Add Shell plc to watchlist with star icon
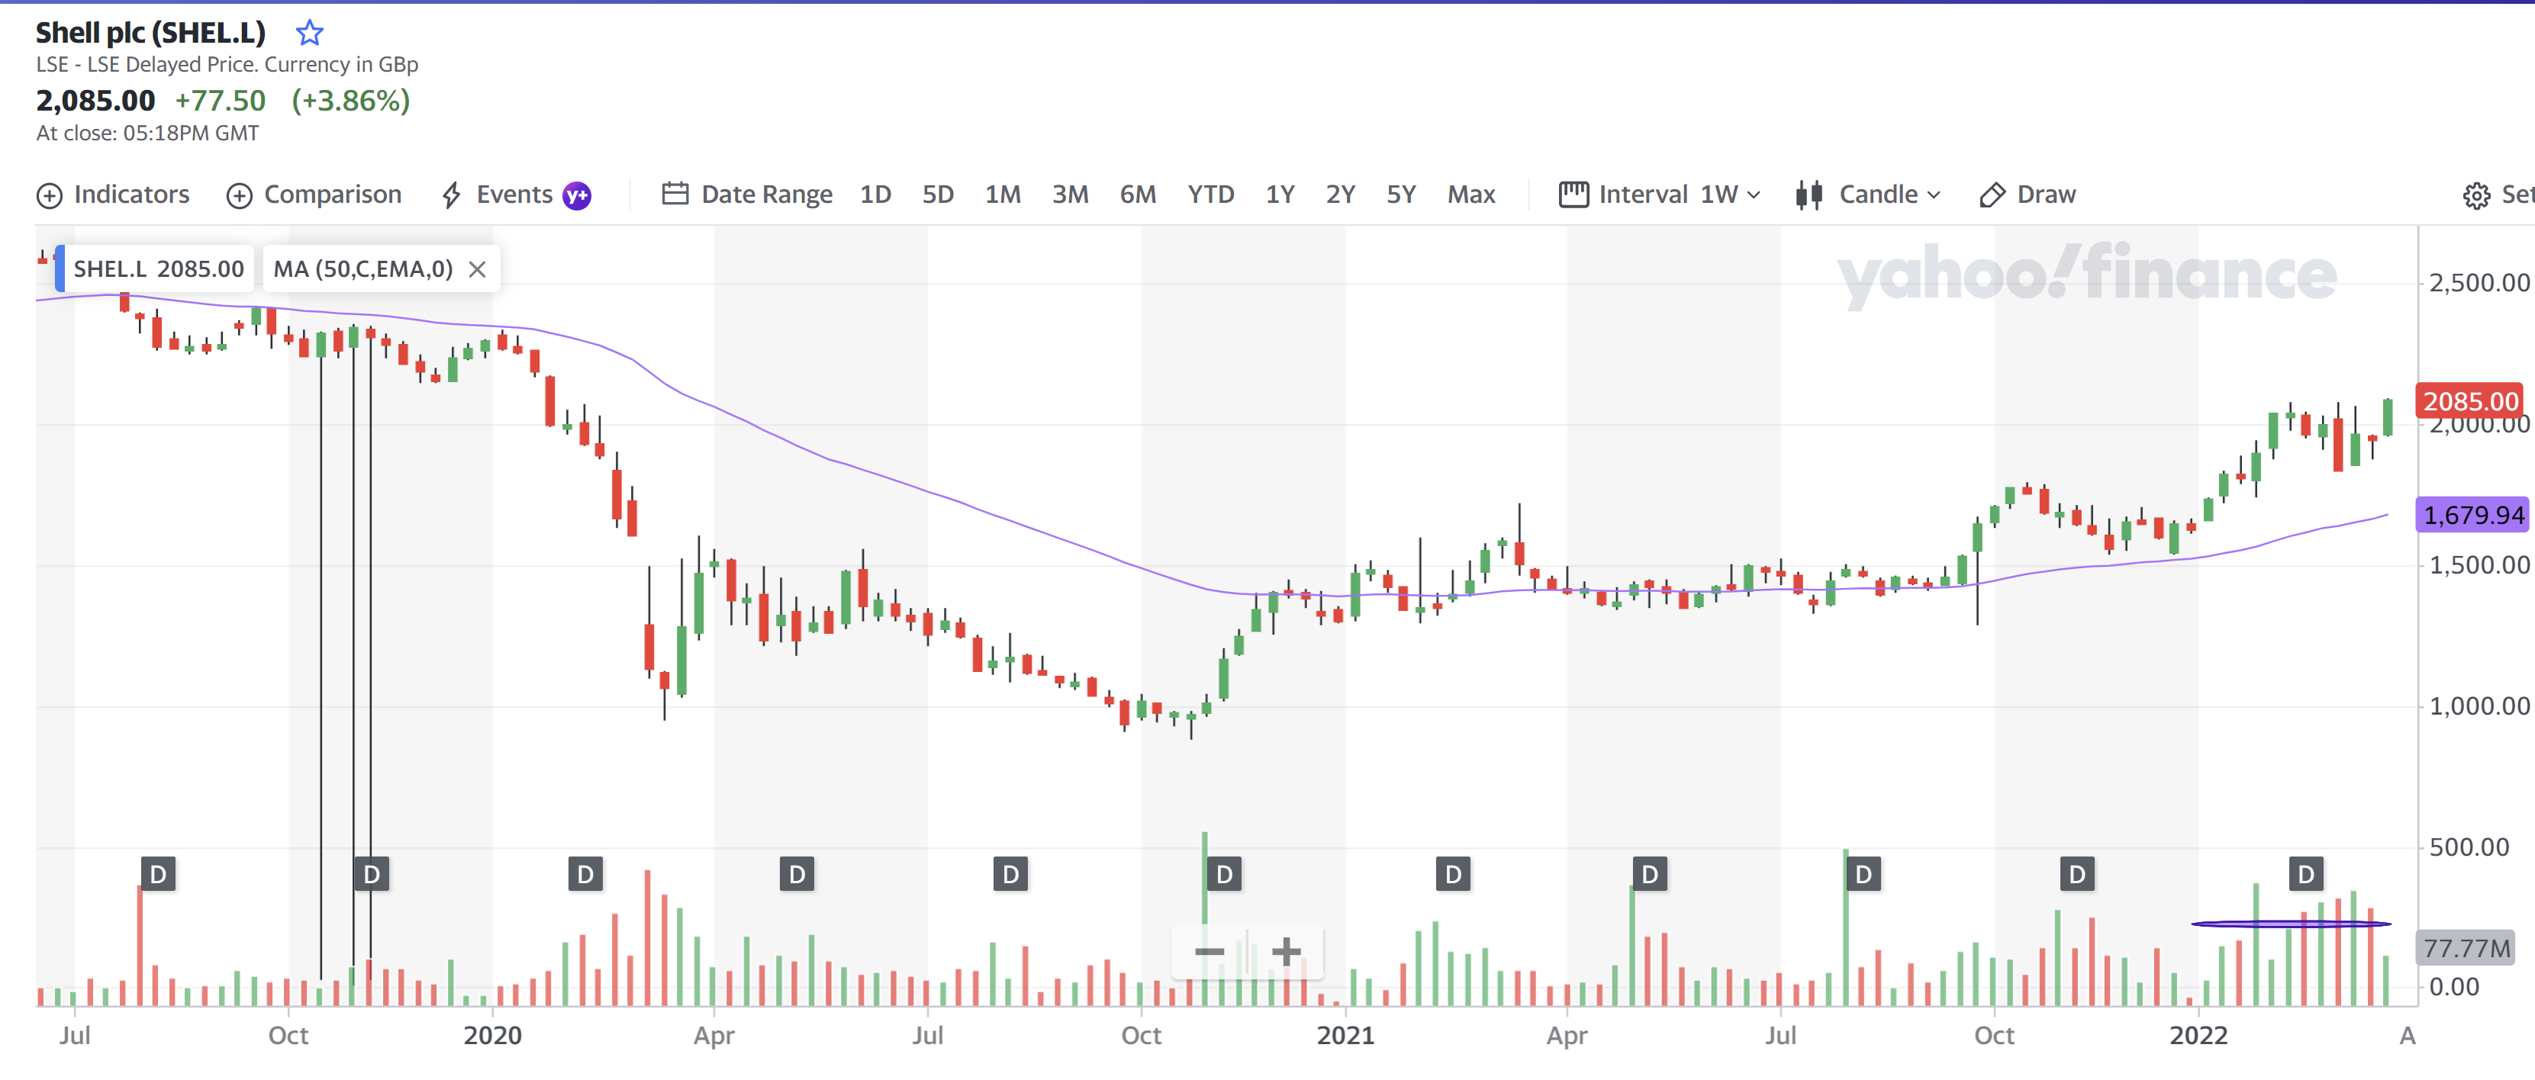 click(x=310, y=33)
